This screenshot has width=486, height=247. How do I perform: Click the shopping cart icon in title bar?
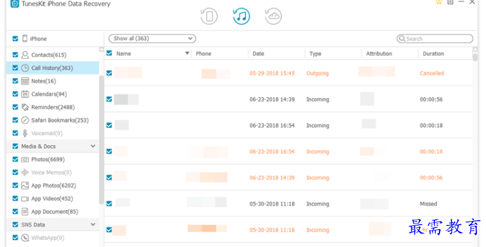pos(439,2)
